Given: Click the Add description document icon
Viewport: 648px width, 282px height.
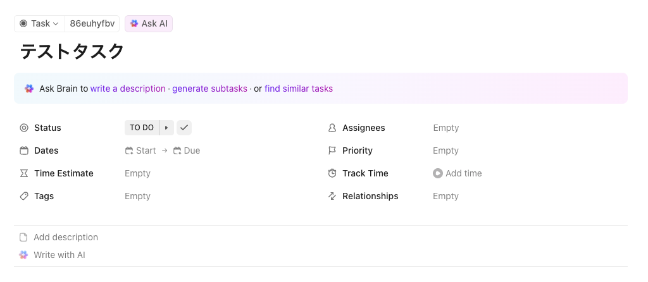Looking at the screenshot, I should coord(24,237).
